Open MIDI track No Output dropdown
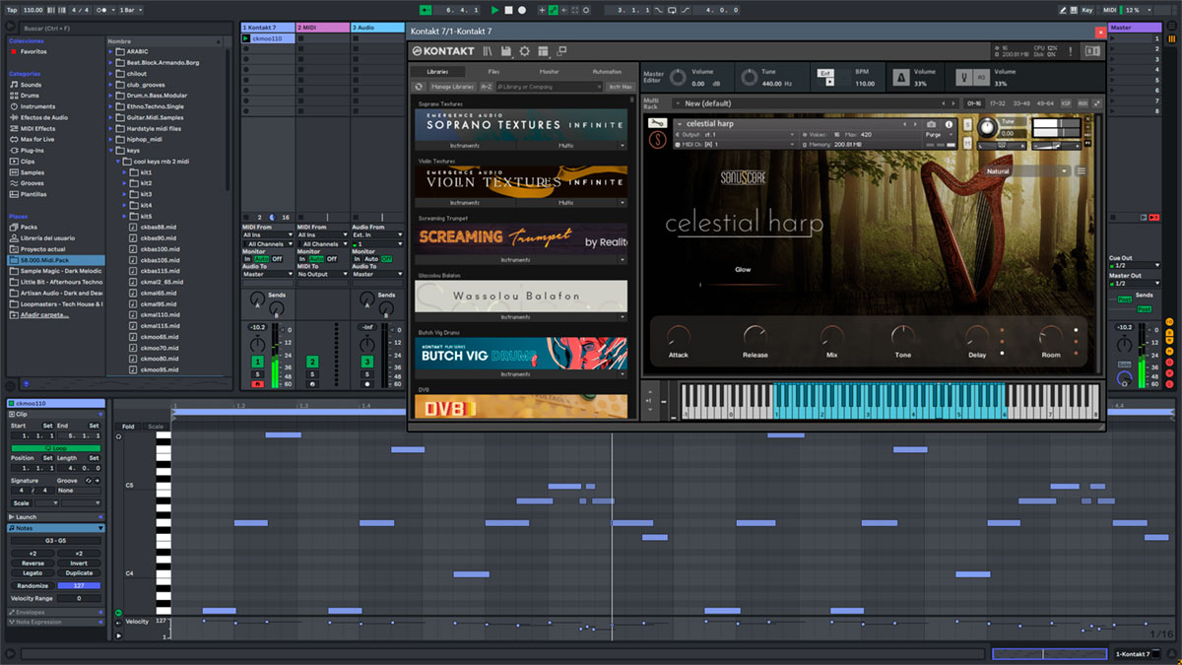The height and width of the screenshot is (665, 1182). [322, 274]
